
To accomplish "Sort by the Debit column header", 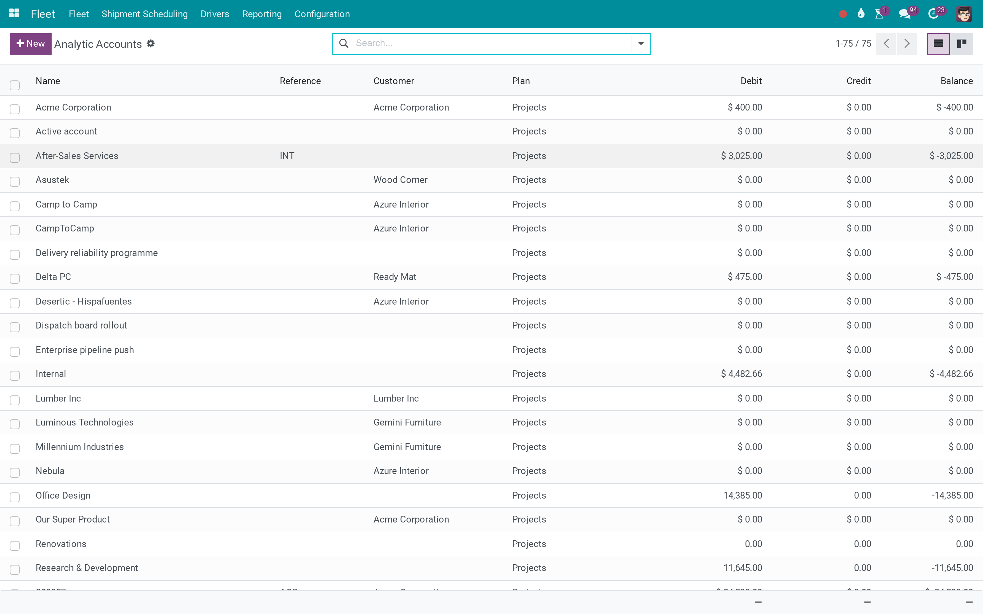I will point(751,81).
